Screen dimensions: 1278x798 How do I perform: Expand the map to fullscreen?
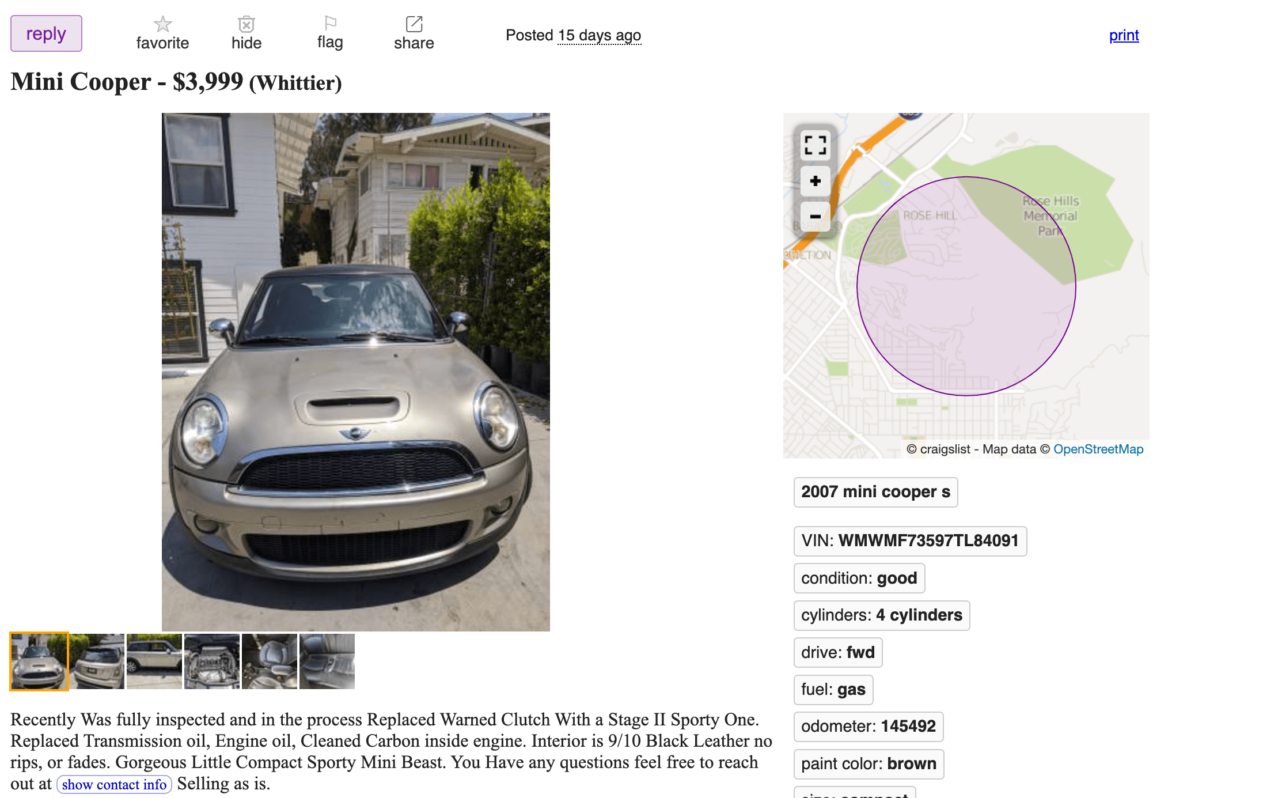815,145
